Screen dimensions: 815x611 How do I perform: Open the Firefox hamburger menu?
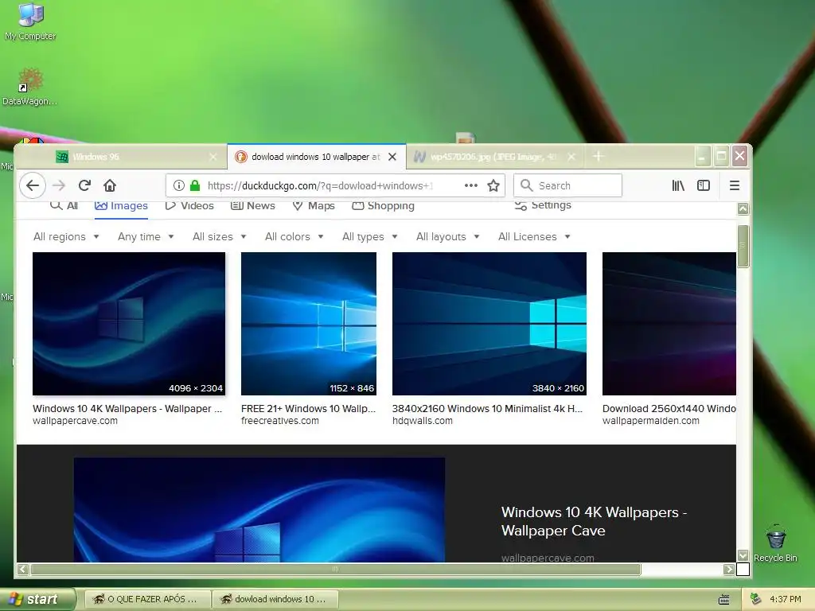735,185
